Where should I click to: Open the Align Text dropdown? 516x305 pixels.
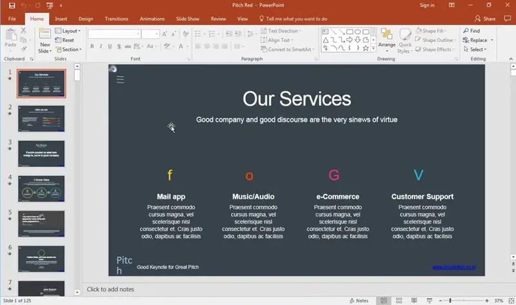[277, 40]
